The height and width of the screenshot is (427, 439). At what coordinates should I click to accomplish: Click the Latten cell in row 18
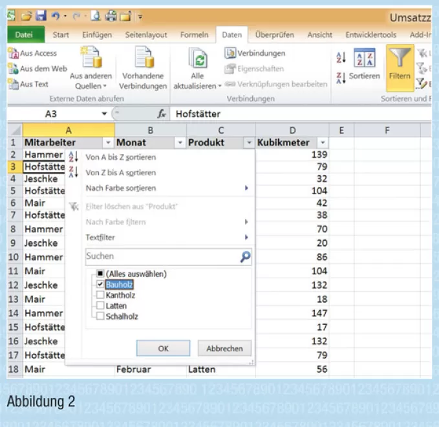click(x=221, y=369)
